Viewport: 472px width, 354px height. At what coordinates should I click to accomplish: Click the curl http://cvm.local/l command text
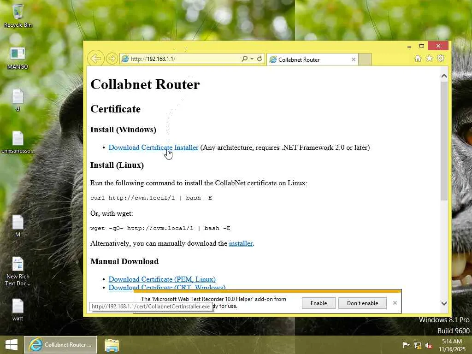151,198
